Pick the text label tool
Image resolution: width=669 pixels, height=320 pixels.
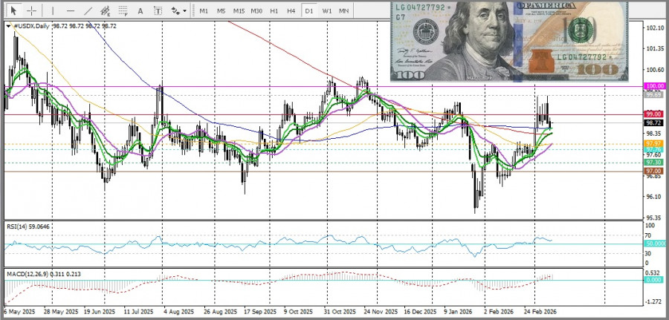coord(158,11)
